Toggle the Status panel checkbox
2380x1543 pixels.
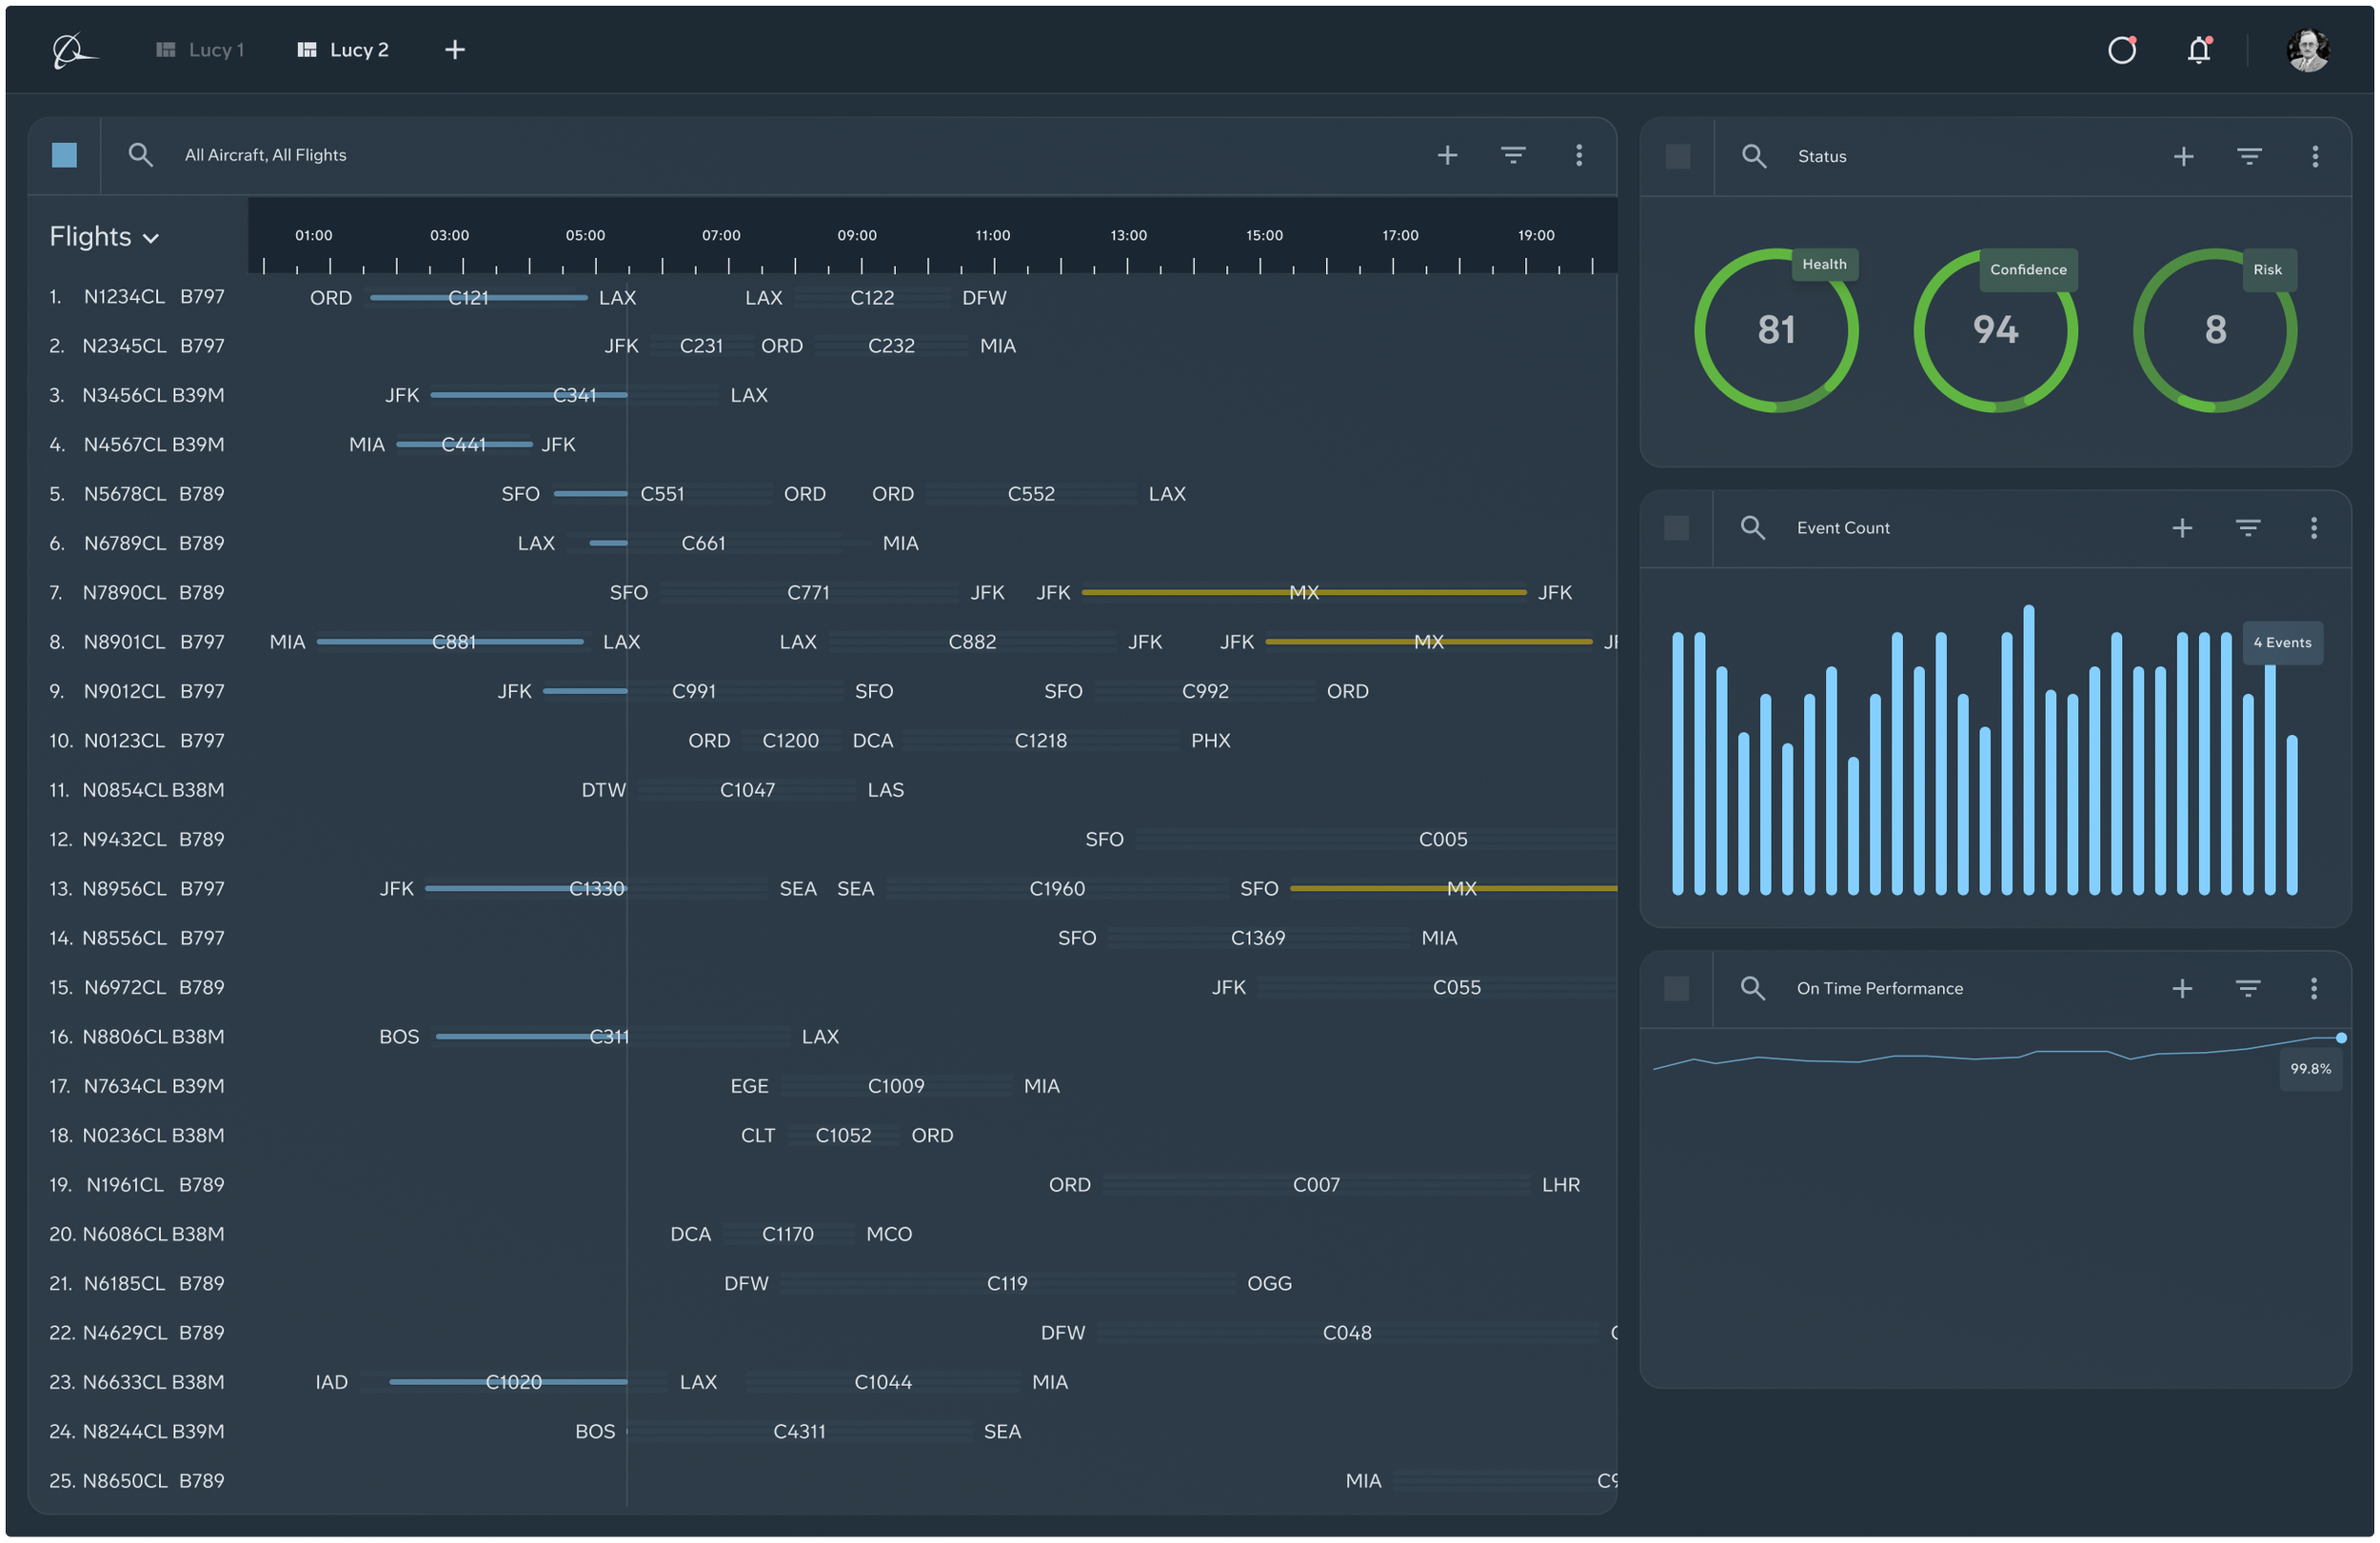click(1677, 156)
